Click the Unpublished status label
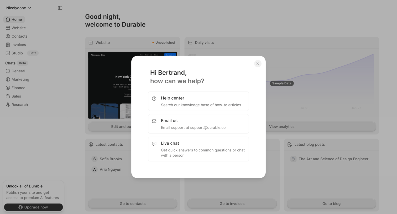Screen dimensions: 397x214 pos(163,43)
